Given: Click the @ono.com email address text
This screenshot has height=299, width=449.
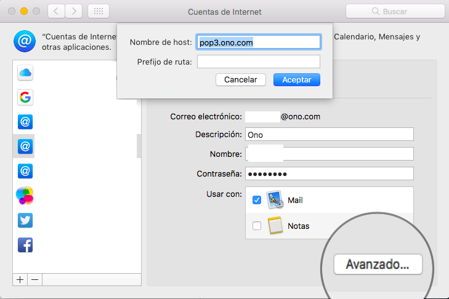Looking at the screenshot, I should click(301, 117).
